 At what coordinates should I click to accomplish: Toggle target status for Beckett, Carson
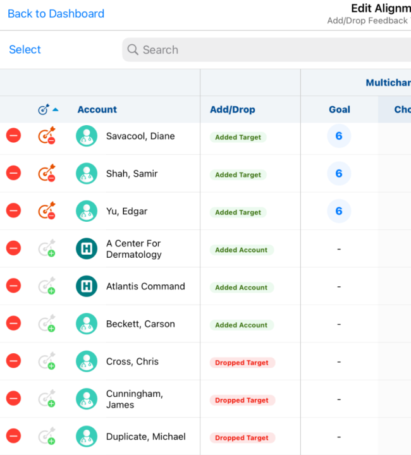click(47, 324)
